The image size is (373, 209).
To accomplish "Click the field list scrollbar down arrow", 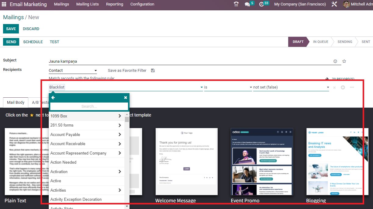I will (x=127, y=207).
